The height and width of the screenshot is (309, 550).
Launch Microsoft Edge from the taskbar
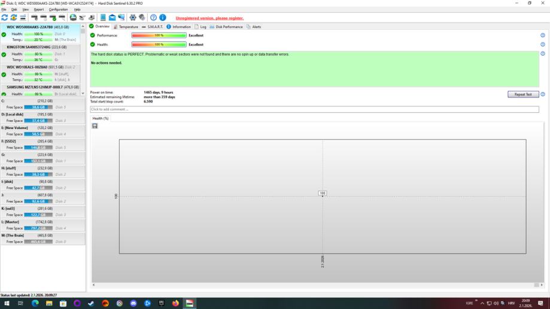(x=35, y=303)
